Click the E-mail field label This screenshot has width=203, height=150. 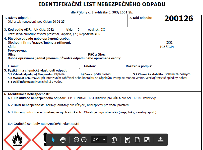coord(13,66)
